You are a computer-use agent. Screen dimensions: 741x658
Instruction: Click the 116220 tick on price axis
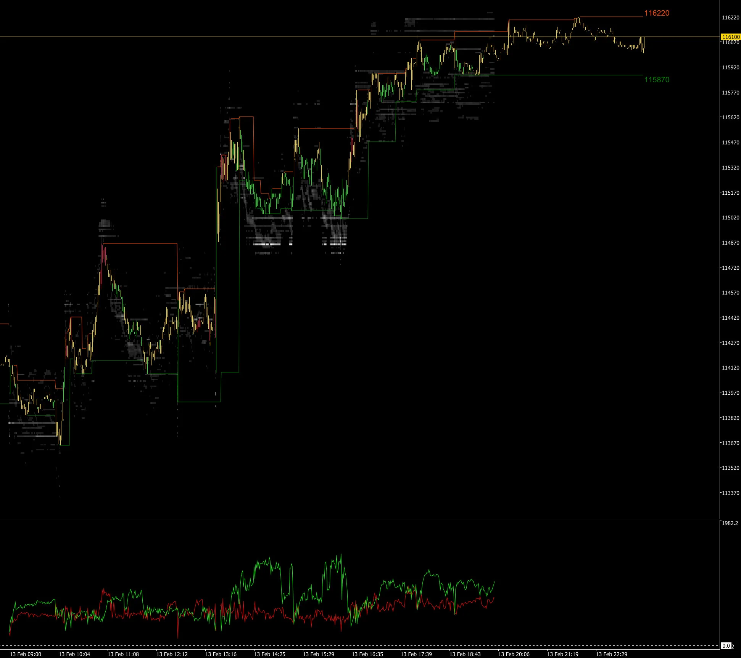pyautogui.click(x=730, y=18)
